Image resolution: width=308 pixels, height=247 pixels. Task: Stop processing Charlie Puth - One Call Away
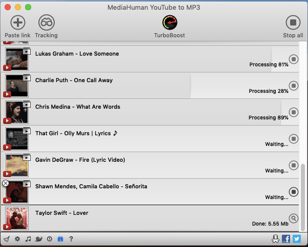click(x=294, y=86)
